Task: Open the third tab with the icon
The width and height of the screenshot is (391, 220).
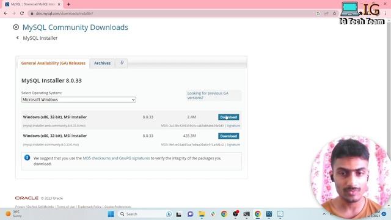Action: [122, 63]
